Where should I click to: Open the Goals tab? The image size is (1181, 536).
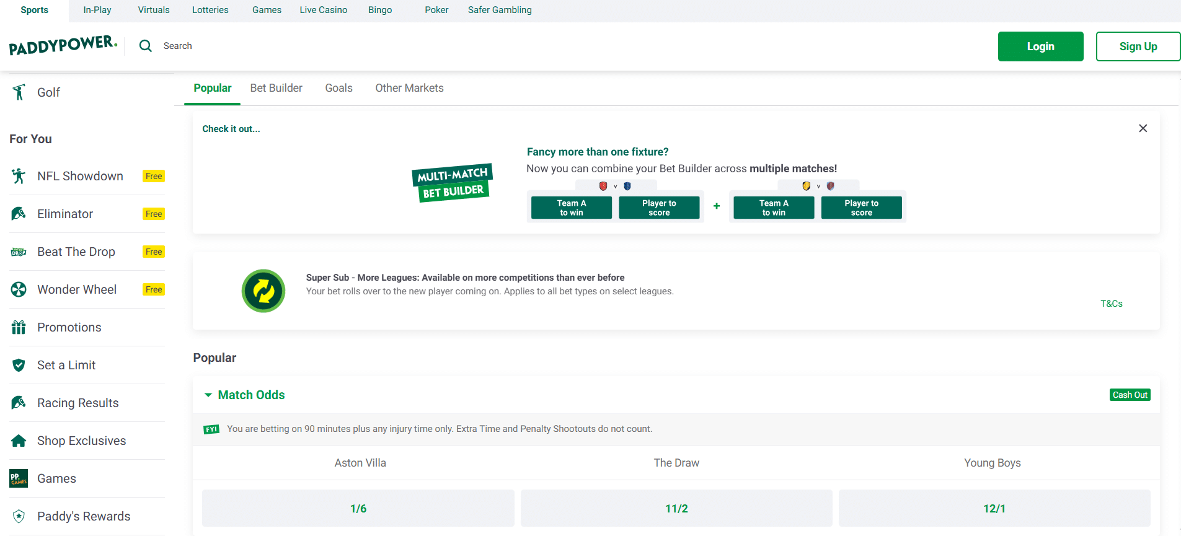tap(339, 88)
